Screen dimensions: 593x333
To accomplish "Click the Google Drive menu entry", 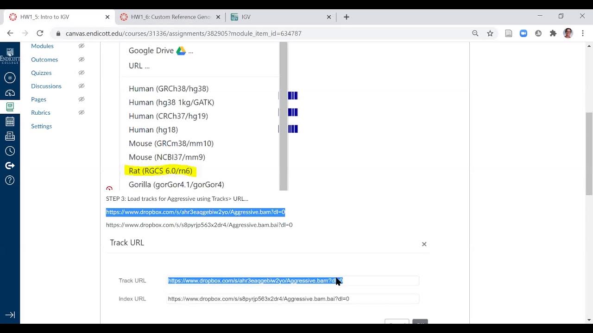I will tap(161, 50).
